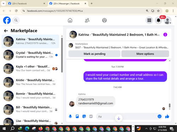Click the purple contact number request message
This screenshot has width=177, height=132.
125,77
